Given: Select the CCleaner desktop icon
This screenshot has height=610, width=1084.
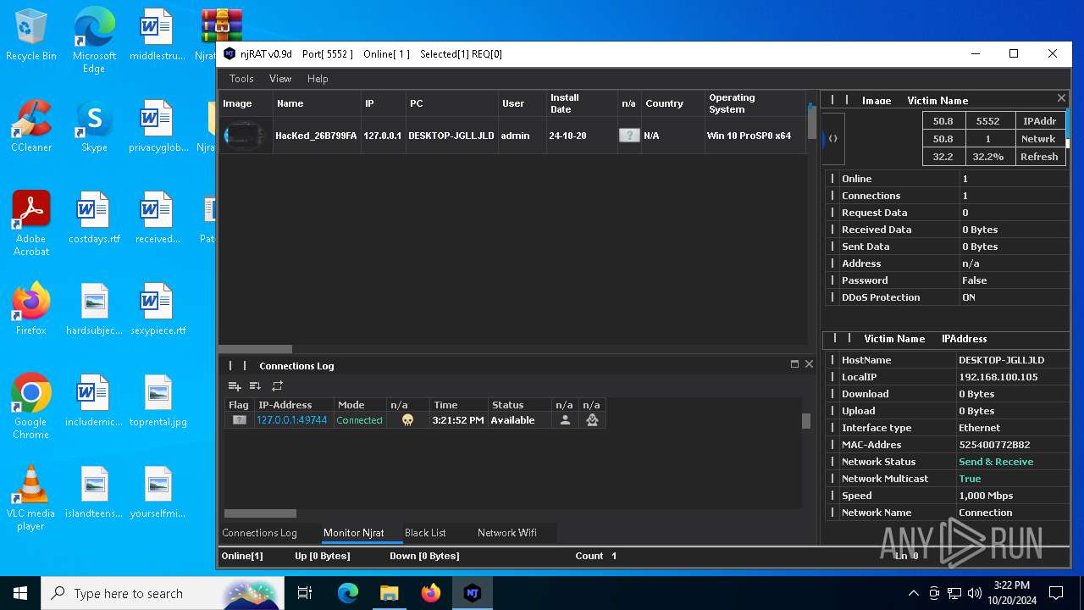Looking at the screenshot, I should coord(31,126).
